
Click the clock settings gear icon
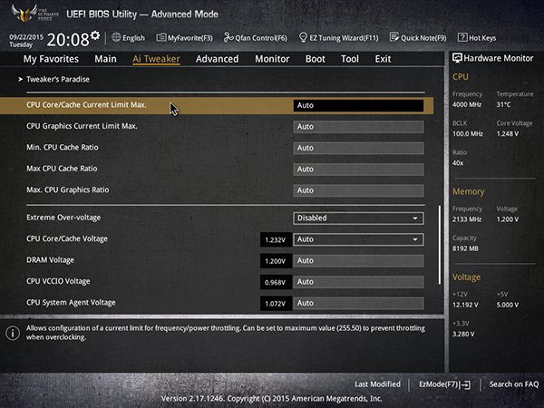(x=95, y=35)
